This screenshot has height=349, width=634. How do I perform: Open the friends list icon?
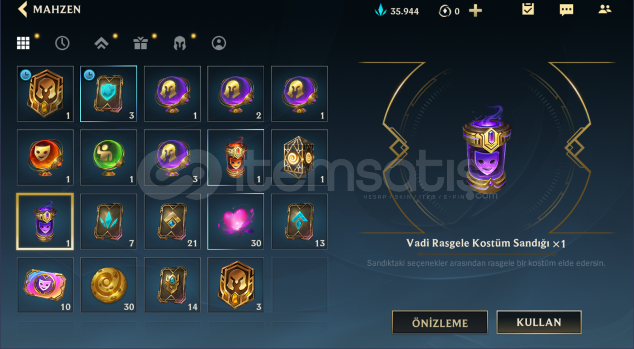(x=605, y=9)
